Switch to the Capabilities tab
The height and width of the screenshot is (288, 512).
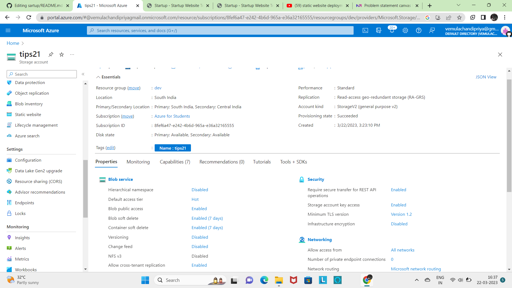(175, 162)
